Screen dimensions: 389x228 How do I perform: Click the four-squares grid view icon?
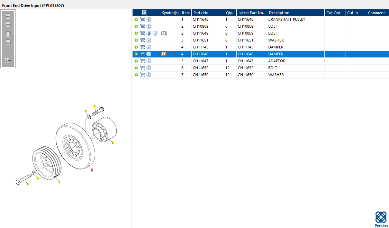8,34
